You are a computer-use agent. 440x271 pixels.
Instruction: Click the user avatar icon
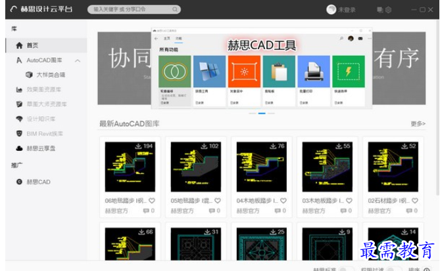coord(331,10)
